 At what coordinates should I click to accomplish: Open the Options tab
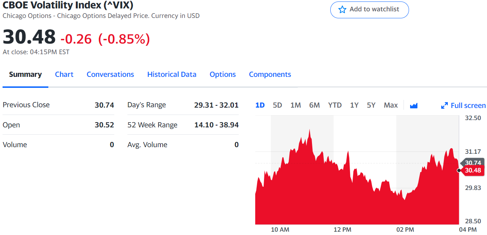pyautogui.click(x=223, y=74)
